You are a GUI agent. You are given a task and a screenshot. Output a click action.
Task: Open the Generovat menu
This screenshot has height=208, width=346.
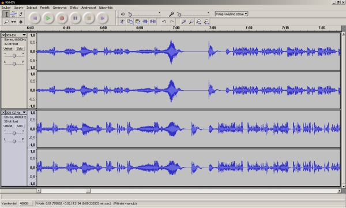(59, 8)
